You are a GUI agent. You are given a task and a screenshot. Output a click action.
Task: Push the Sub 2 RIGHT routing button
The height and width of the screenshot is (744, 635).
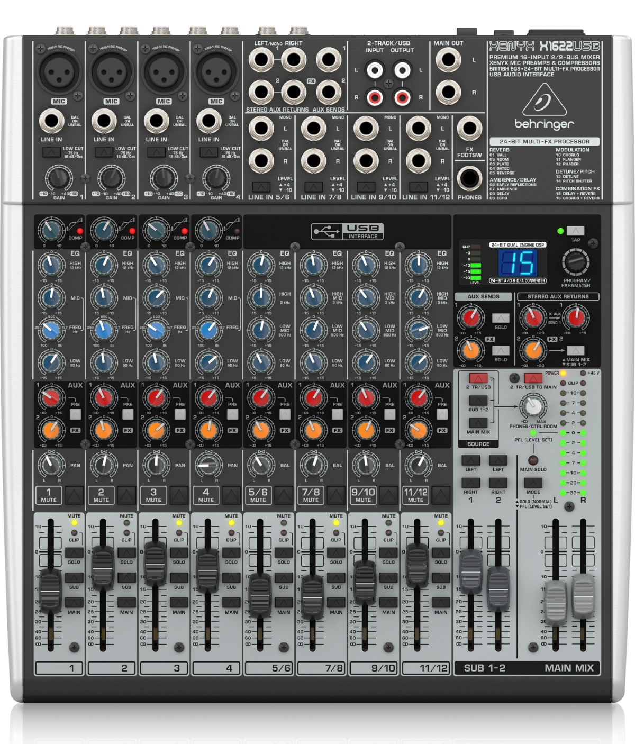coord(498,483)
